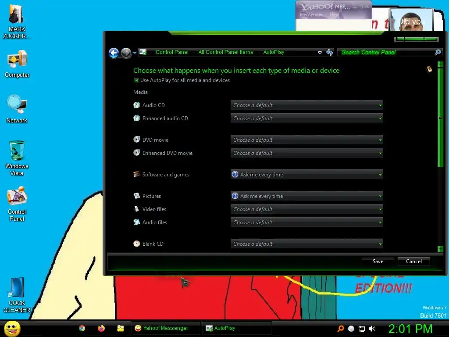The width and height of the screenshot is (449, 337).
Task: Go to Control Panel breadcrumb
Action: pos(172,52)
